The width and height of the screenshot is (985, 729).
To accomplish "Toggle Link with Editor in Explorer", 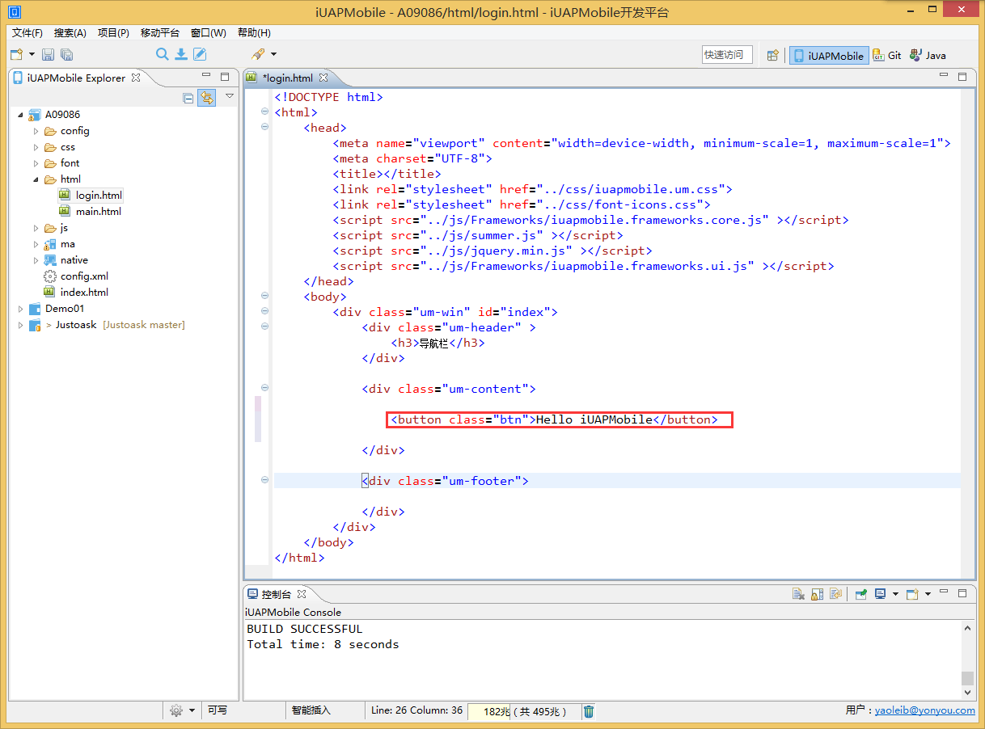I will click(x=207, y=98).
